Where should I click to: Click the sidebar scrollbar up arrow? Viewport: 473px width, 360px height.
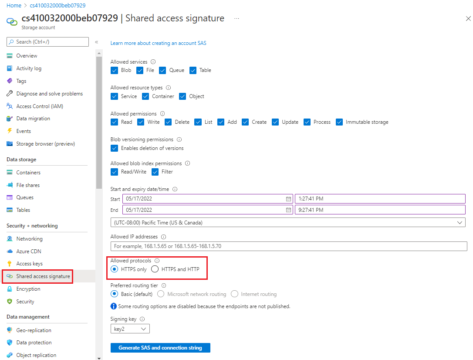pyautogui.click(x=99, y=53)
